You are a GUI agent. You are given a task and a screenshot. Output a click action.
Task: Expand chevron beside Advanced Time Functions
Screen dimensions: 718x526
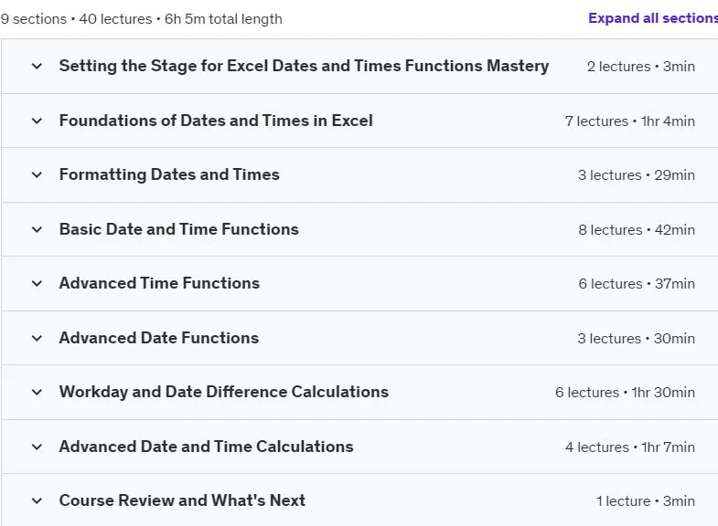click(x=37, y=284)
